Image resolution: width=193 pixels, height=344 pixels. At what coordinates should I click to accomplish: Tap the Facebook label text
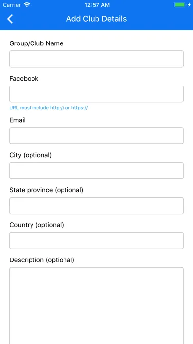[x=24, y=78]
